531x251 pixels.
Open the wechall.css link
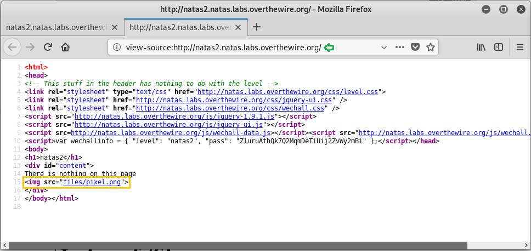coord(230,108)
